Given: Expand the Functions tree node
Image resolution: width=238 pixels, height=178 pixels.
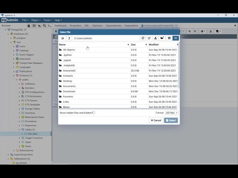Looking at the screenshot, I should point(19,113).
